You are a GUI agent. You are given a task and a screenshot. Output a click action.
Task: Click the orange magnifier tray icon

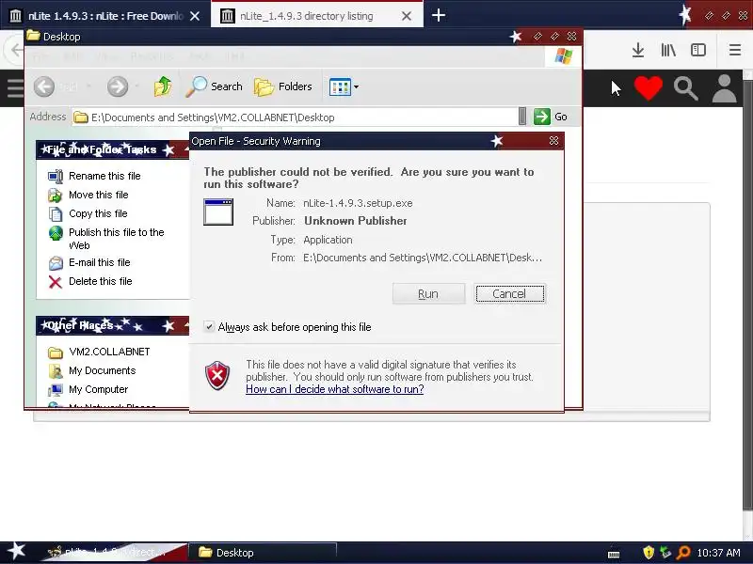tap(683, 553)
